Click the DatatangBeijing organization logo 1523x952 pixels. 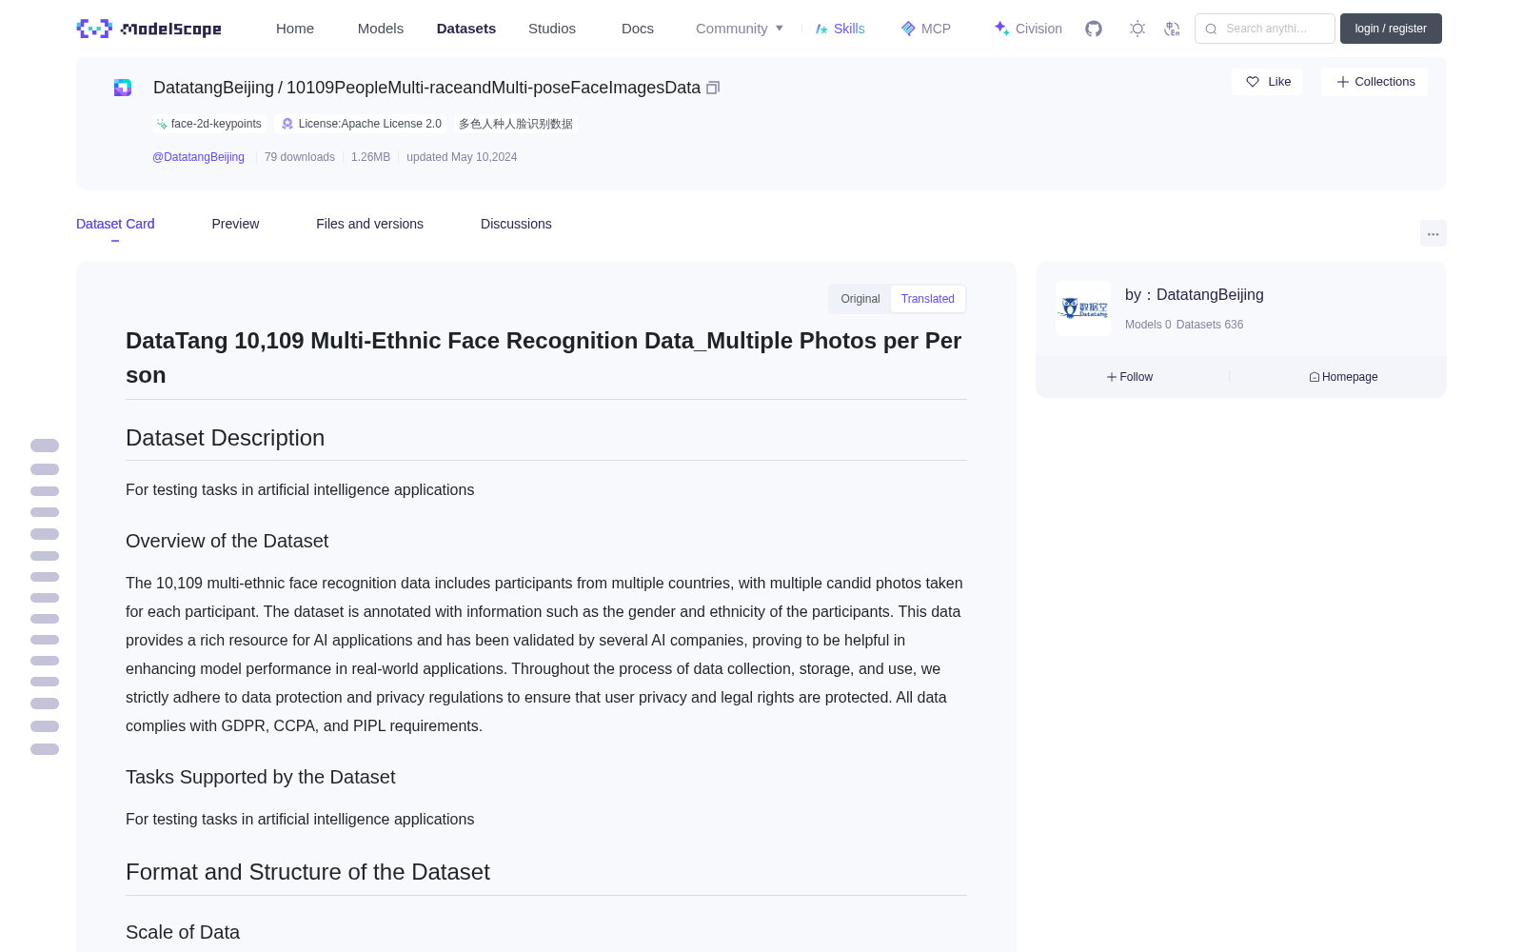[1083, 308]
